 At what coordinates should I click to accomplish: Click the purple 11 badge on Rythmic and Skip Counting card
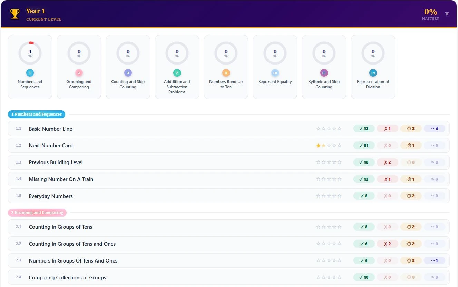(324, 73)
